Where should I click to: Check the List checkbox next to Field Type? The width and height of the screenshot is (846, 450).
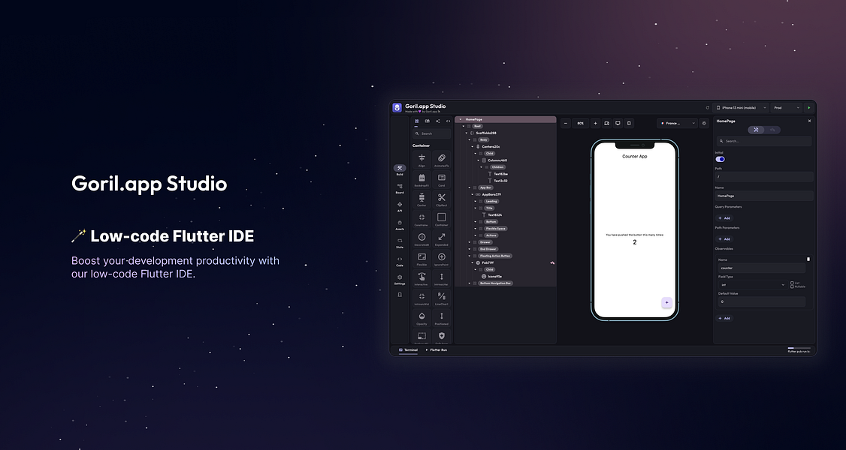[x=793, y=282]
